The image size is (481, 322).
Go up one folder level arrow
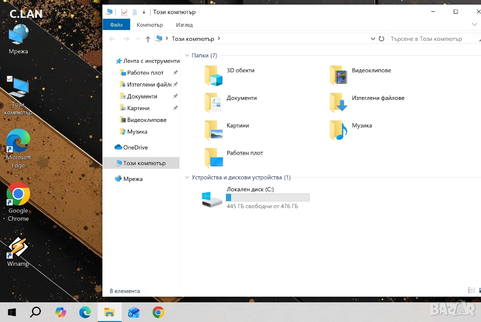(148, 39)
